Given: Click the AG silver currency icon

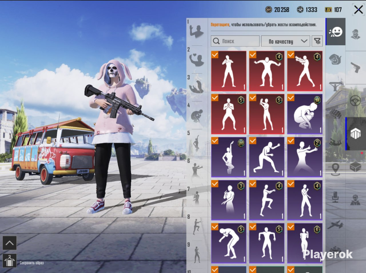Looking at the screenshot, I should click(x=300, y=10).
